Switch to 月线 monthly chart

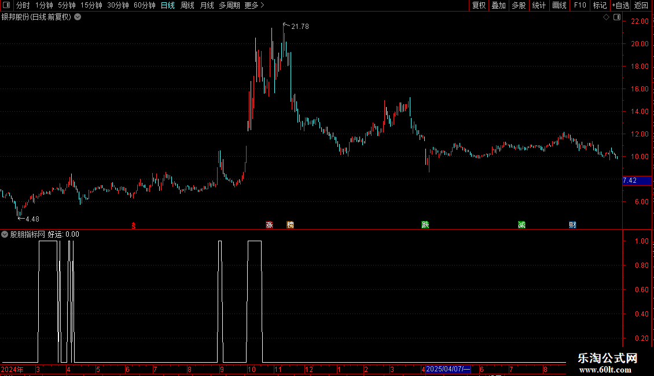click(207, 5)
